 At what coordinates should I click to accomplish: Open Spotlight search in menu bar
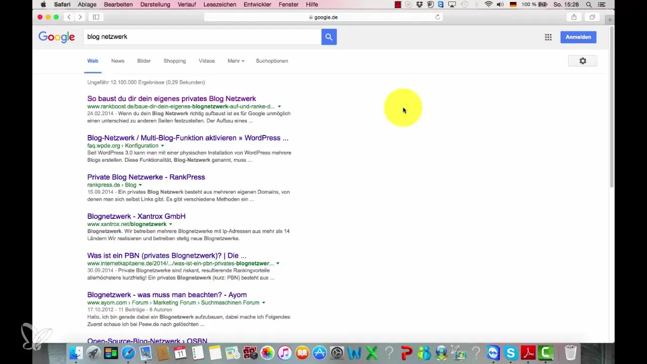(x=589, y=5)
